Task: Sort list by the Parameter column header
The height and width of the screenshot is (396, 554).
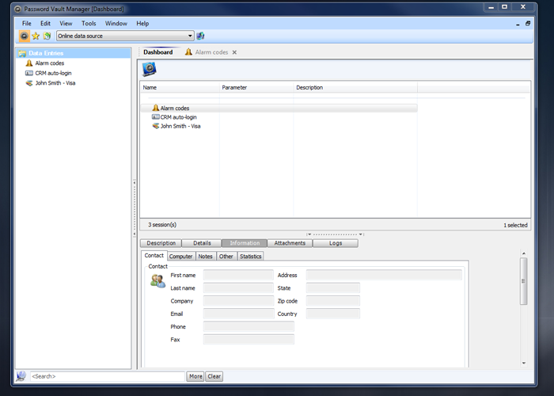Action: click(256, 87)
